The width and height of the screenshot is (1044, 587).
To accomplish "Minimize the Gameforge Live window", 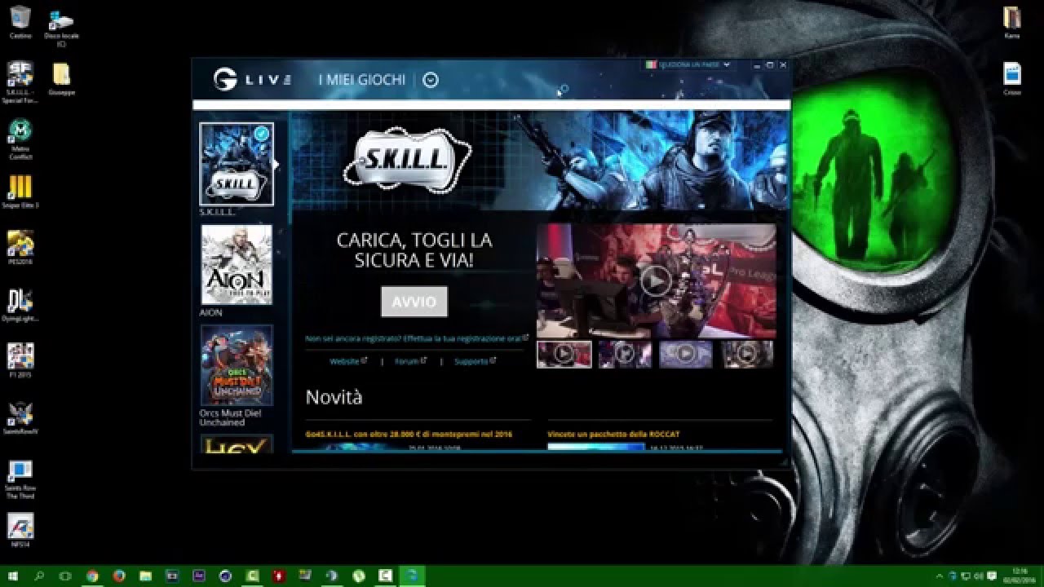I will tap(756, 64).
